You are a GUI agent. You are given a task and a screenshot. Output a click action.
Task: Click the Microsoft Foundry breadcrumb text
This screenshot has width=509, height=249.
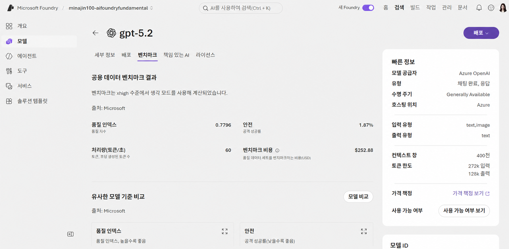tap(38, 8)
